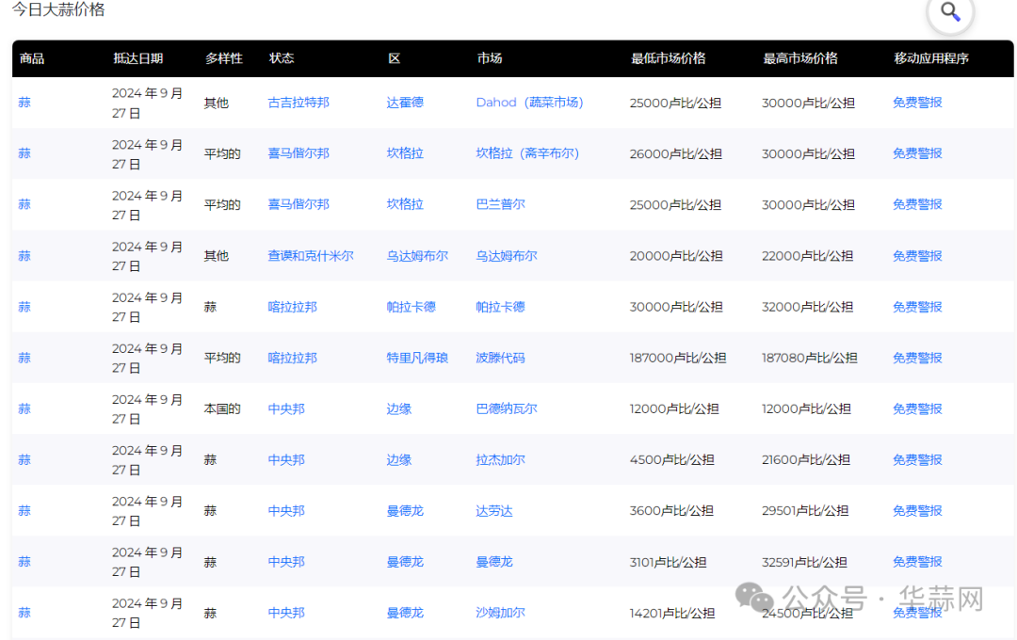The width and height of the screenshot is (1017, 640).
Task: Click 免费警报 in the 拉杰加尔 row
Action: point(917,459)
